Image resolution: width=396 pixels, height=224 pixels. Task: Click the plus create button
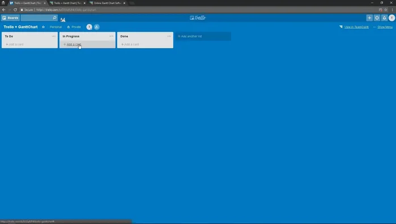pos(369,18)
